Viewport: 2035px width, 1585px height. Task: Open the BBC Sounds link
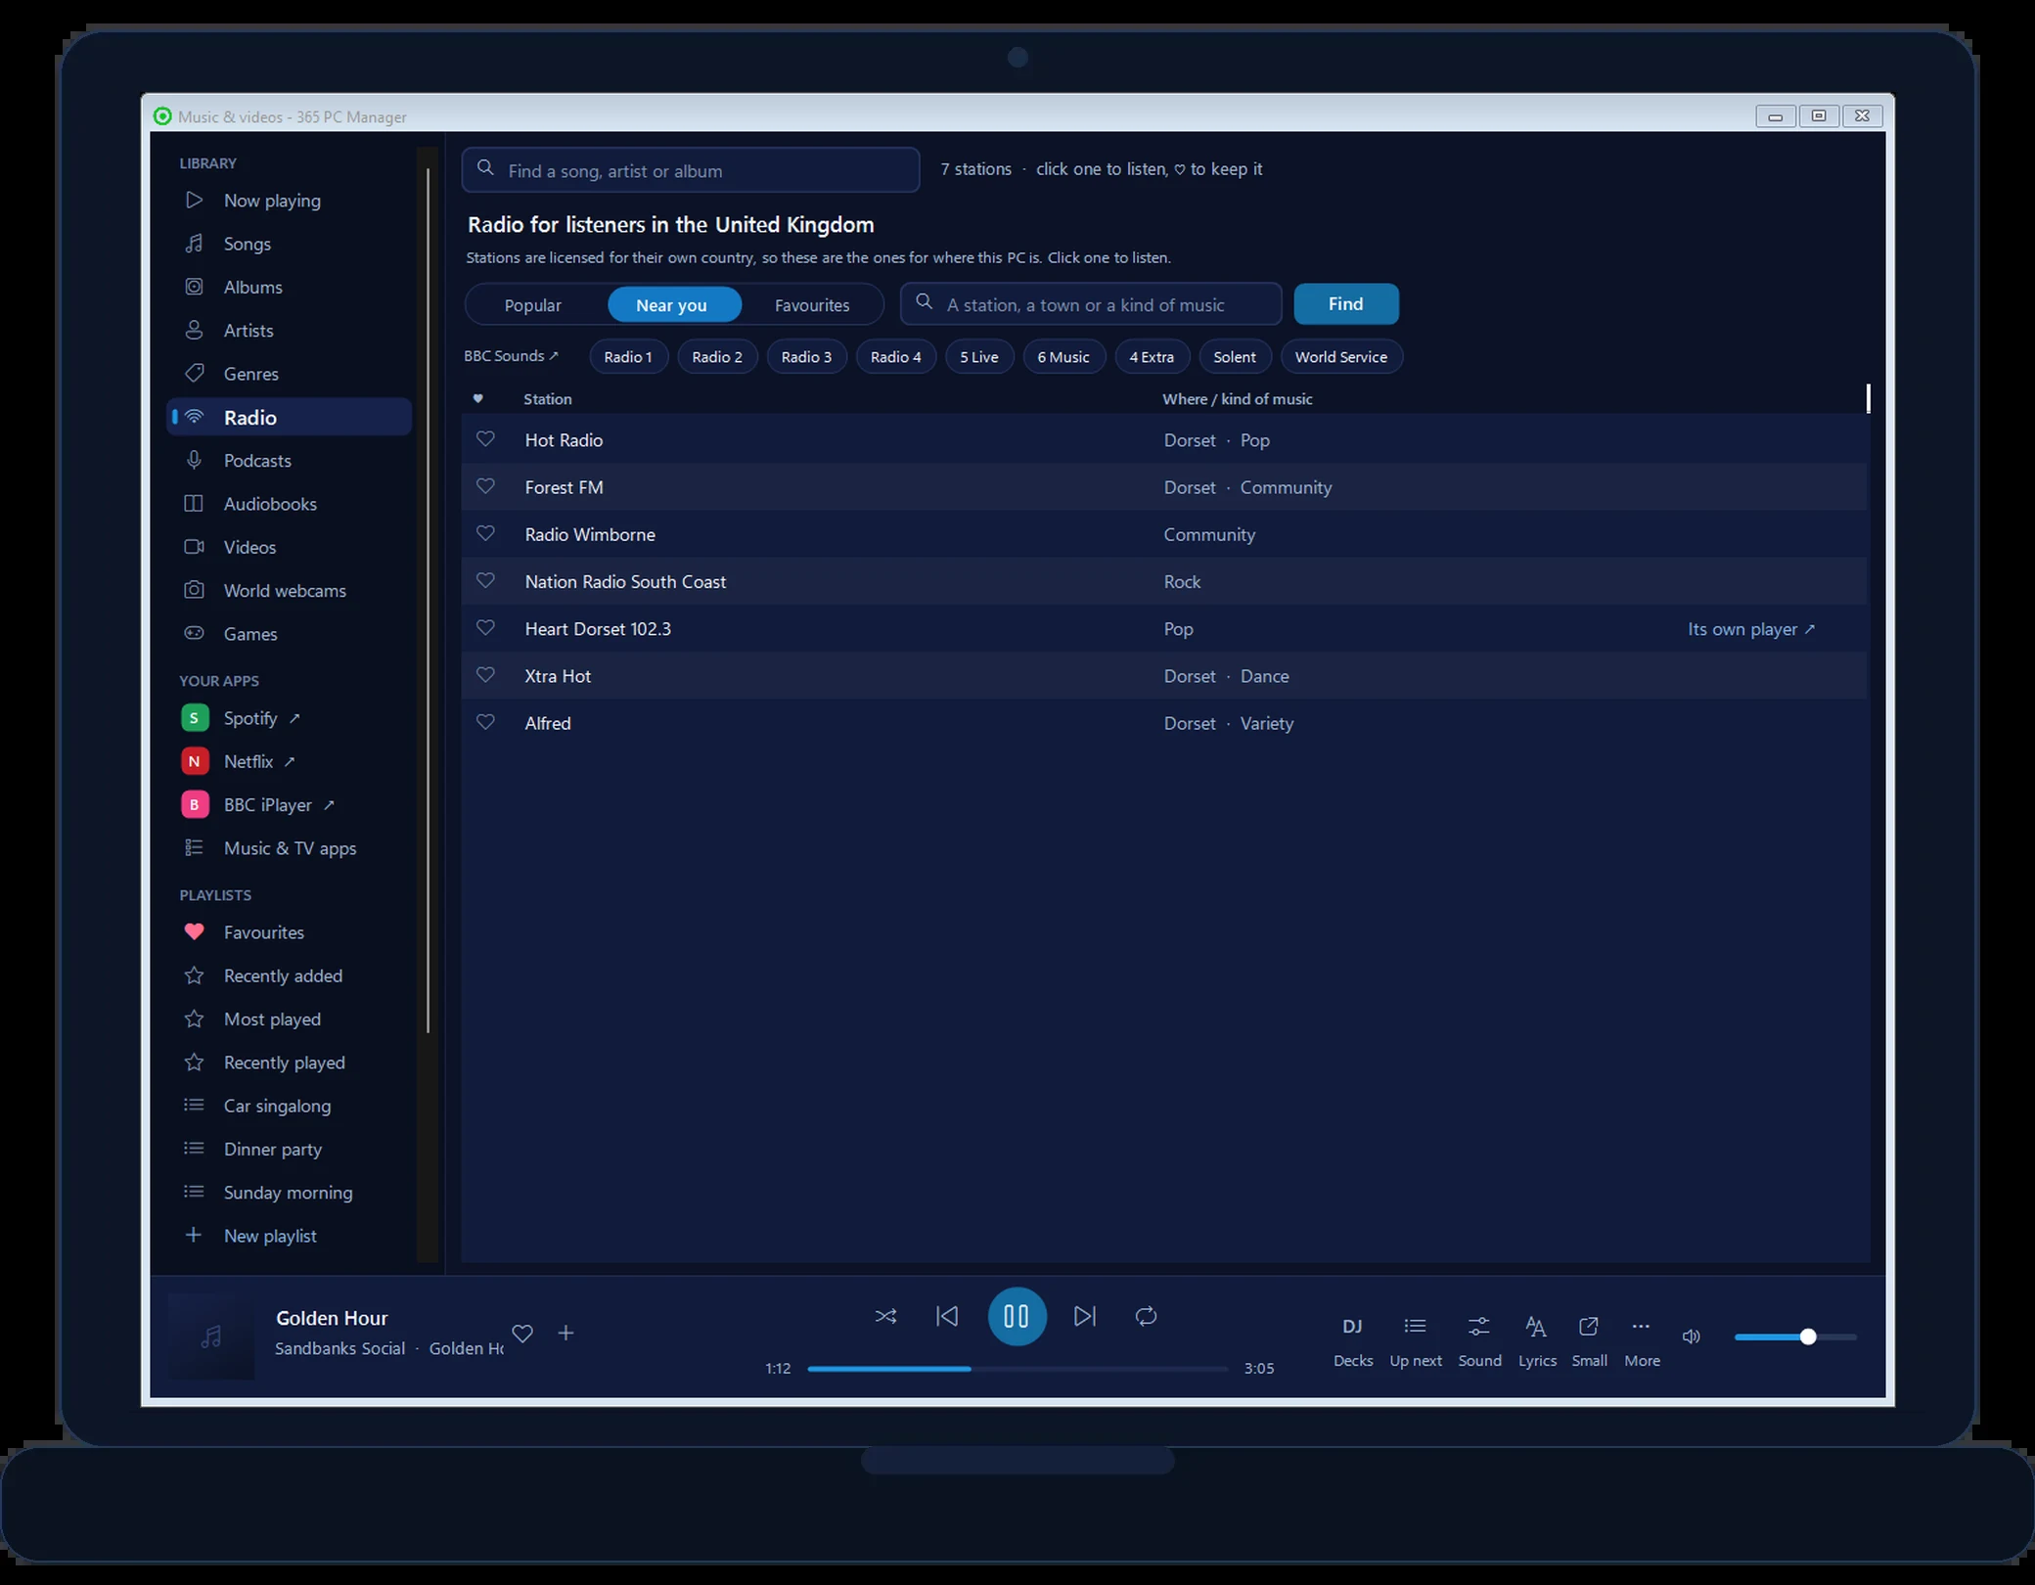tap(511, 356)
